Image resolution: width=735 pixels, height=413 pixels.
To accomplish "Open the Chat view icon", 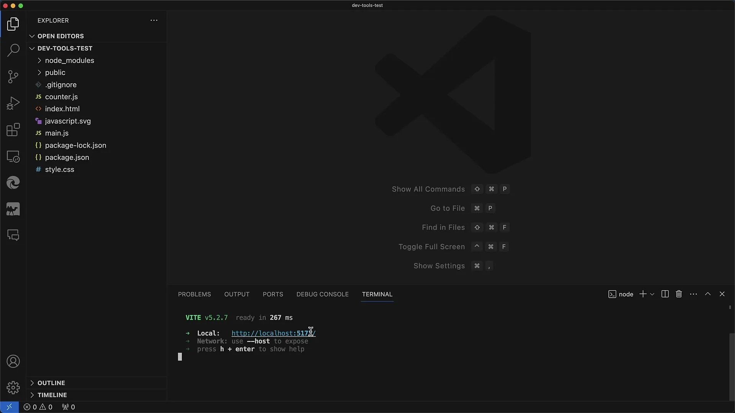I will (13, 235).
